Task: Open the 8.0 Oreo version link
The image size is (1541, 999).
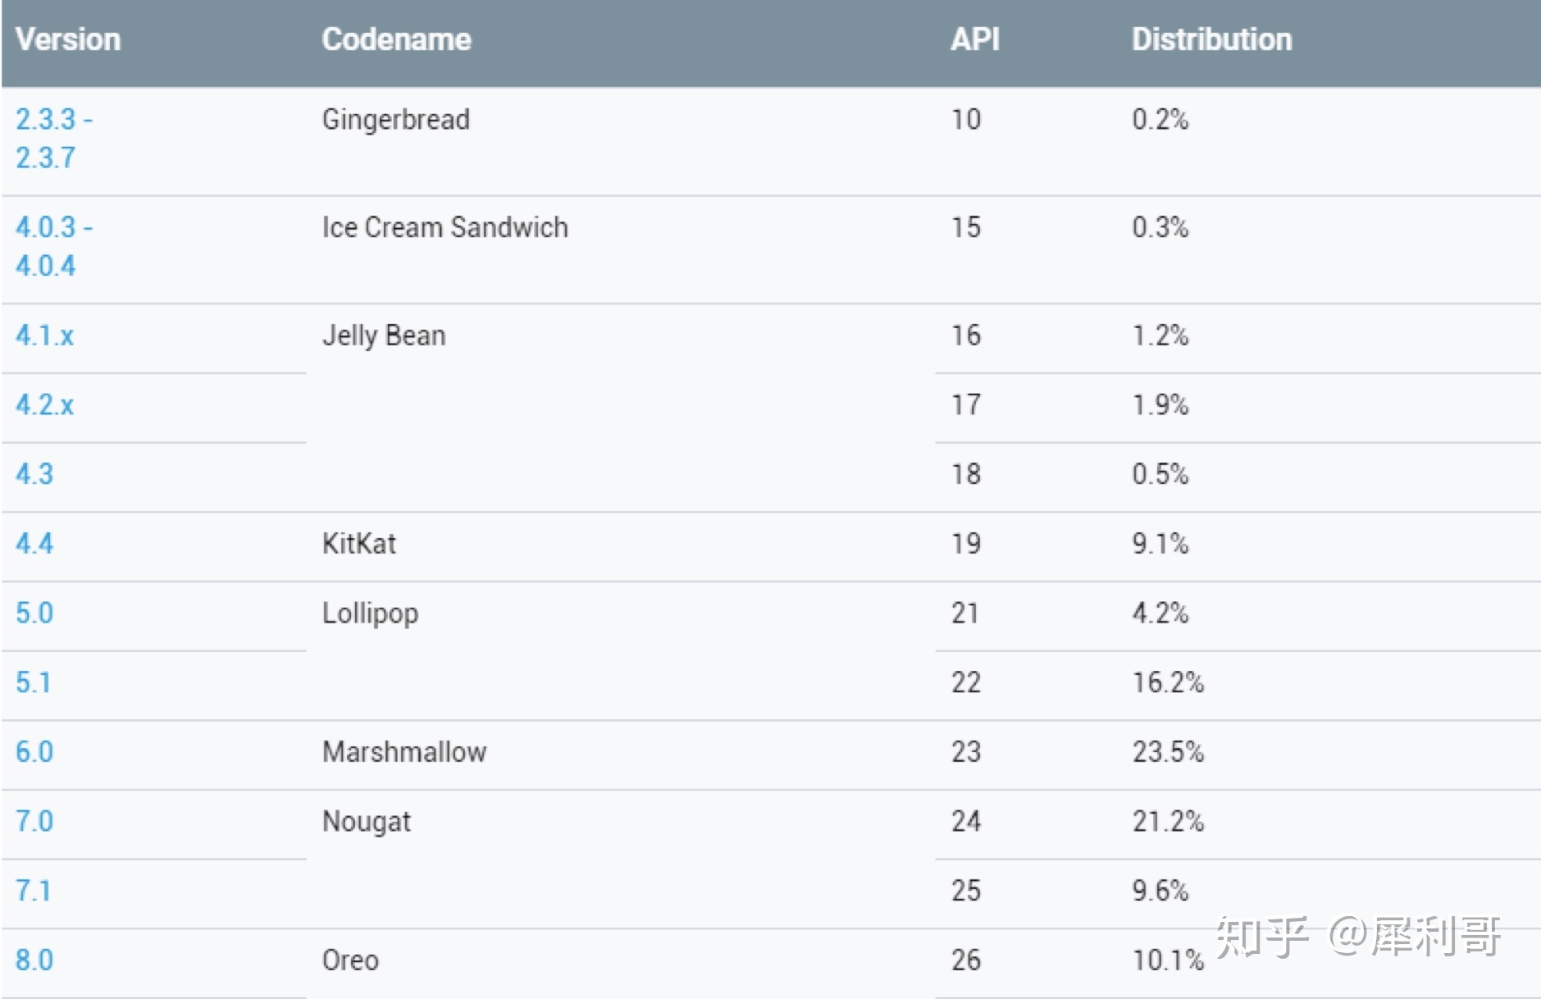Action: click(x=34, y=960)
